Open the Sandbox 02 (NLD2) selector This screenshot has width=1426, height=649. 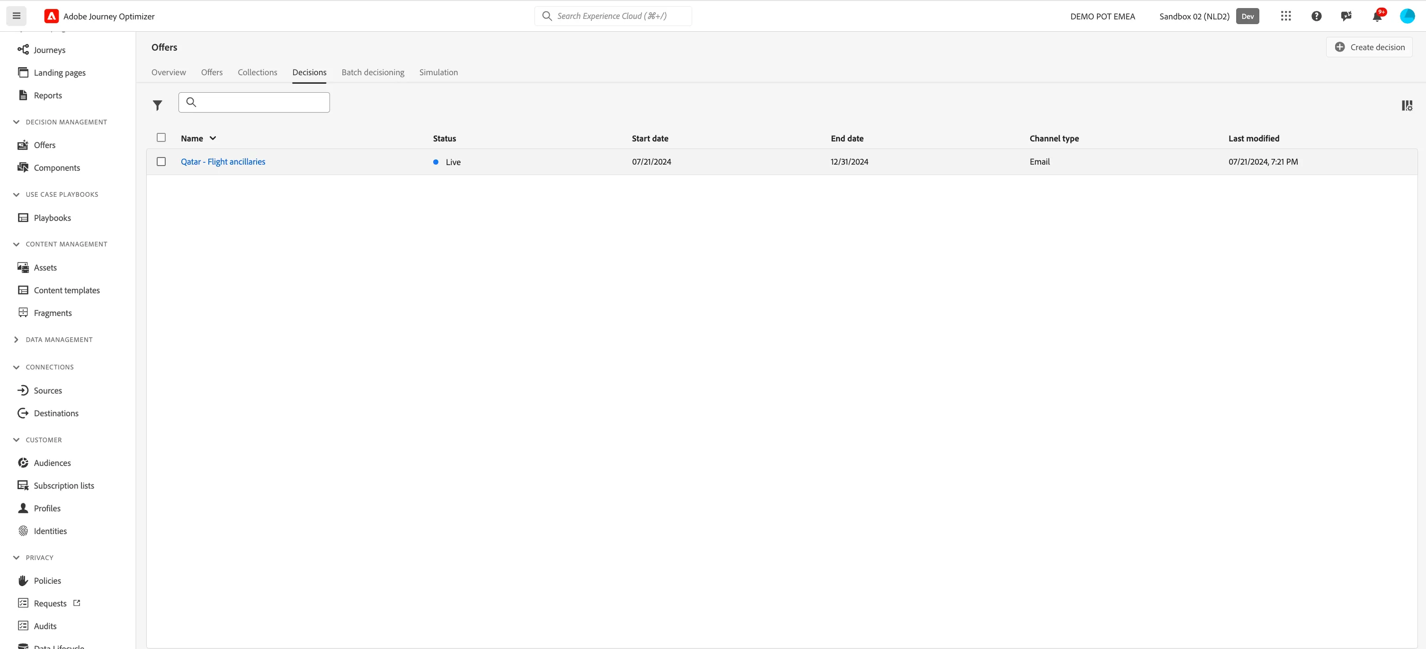tap(1209, 16)
